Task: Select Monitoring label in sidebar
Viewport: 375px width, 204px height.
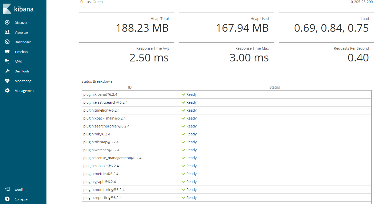Action: pos(23,81)
